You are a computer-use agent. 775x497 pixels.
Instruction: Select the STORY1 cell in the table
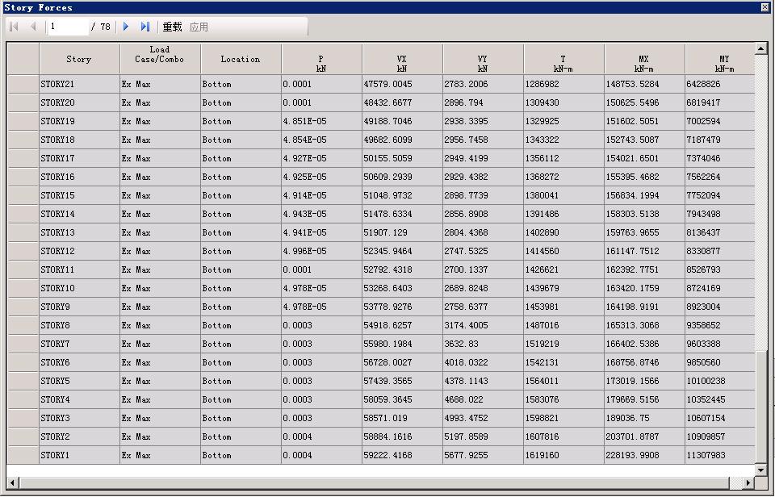[x=79, y=455]
